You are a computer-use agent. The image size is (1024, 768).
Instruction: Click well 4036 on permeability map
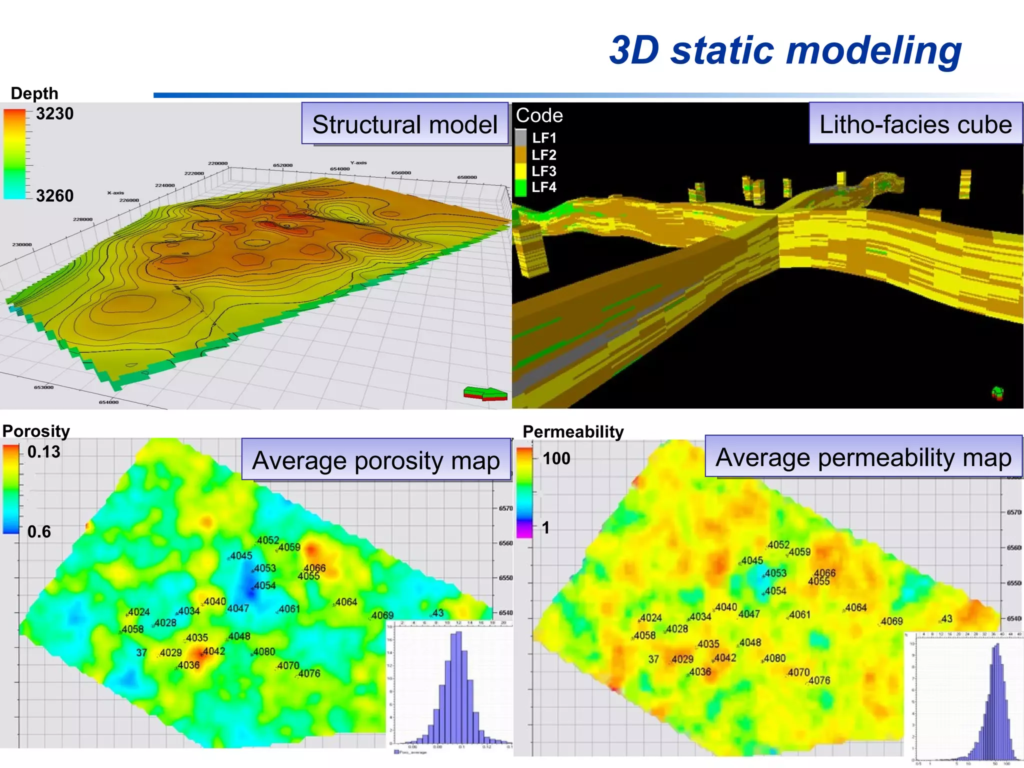700,672
